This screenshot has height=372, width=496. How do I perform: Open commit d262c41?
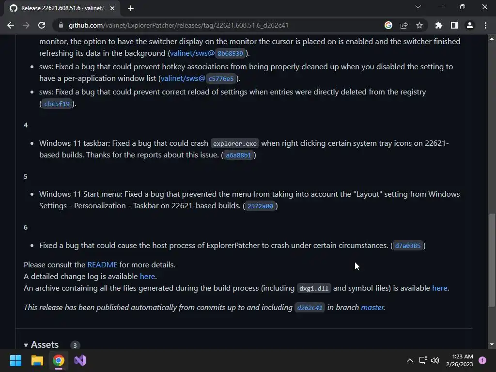[x=310, y=308]
